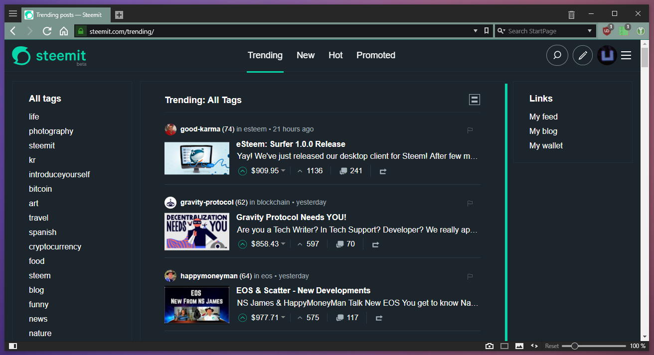Open page actions in the status bar

click(534, 346)
